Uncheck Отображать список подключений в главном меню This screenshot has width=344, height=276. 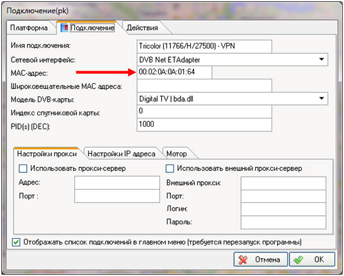(16, 243)
